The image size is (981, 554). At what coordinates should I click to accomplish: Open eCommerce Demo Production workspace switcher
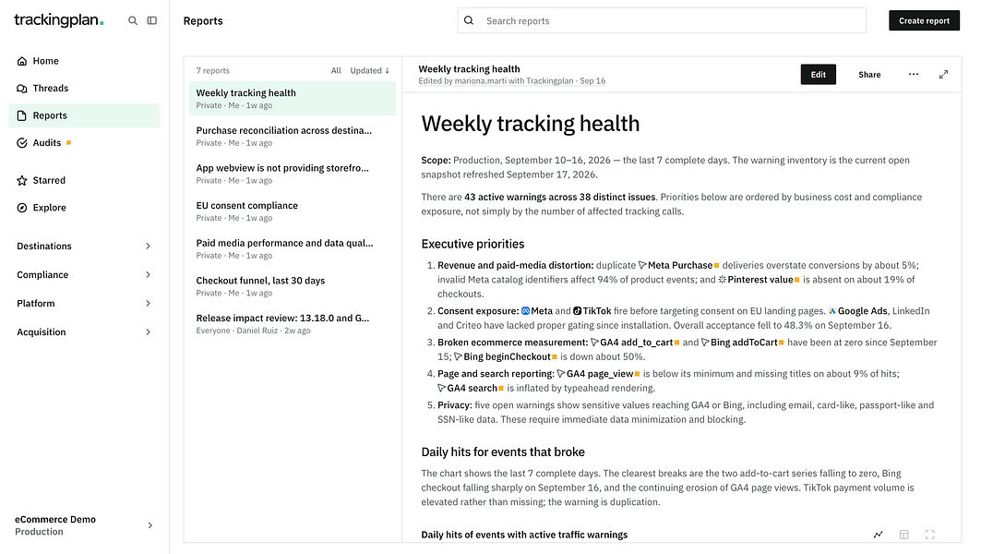[x=84, y=525]
